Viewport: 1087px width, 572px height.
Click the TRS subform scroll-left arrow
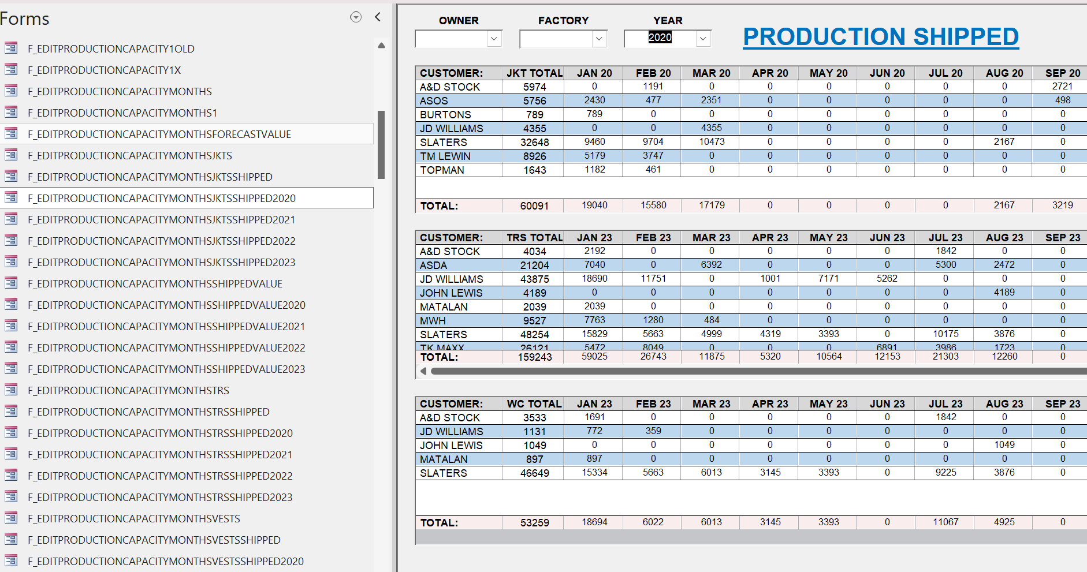click(423, 371)
